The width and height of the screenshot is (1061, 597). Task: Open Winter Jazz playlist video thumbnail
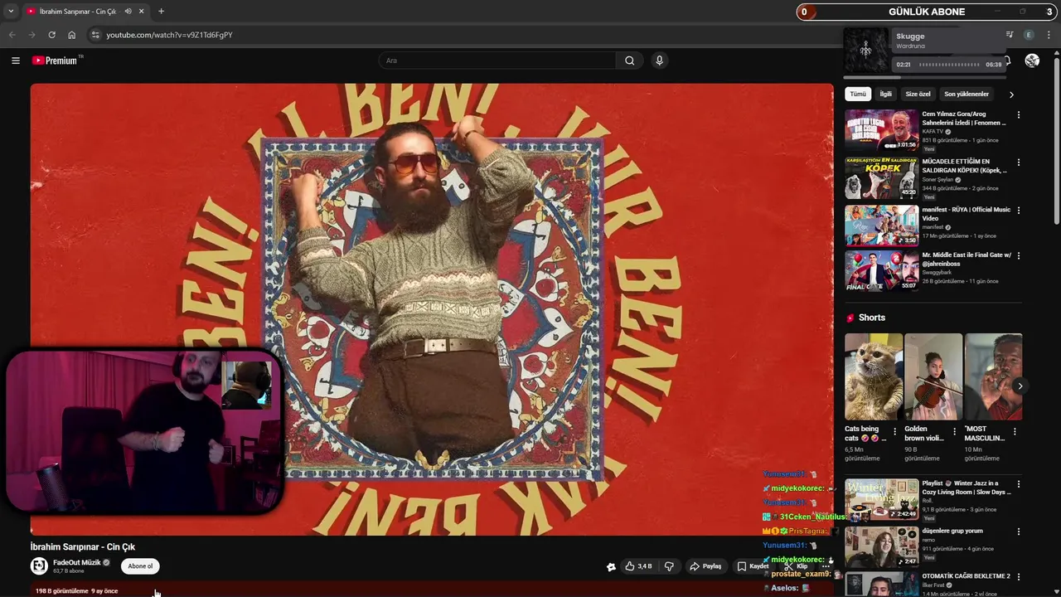881,499
